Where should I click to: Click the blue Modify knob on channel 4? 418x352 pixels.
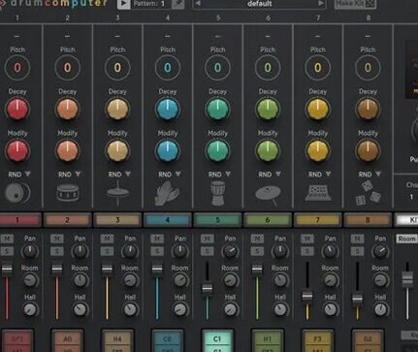tap(168, 150)
